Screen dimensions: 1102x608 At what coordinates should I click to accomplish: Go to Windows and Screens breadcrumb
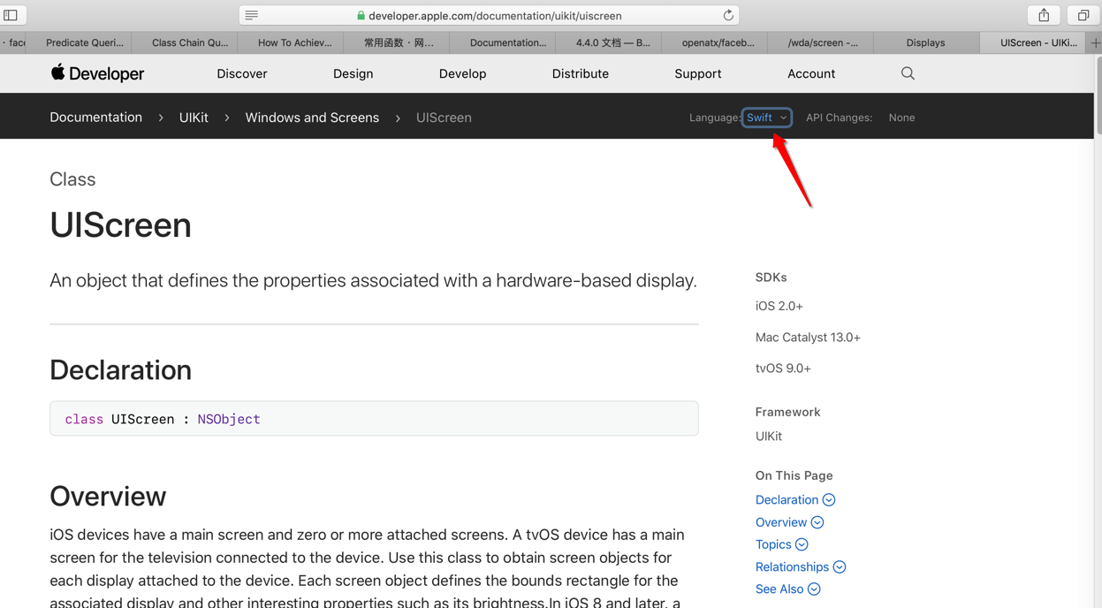tap(312, 117)
